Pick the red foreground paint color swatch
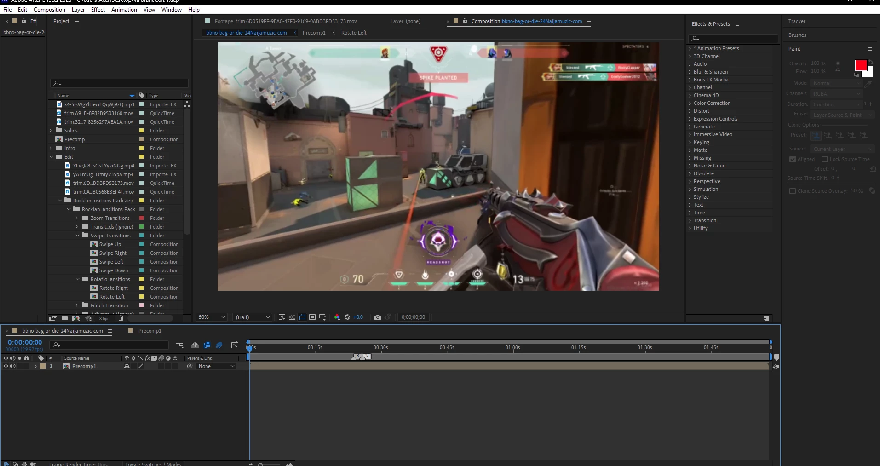 pyautogui.click(x=861, y=65)
